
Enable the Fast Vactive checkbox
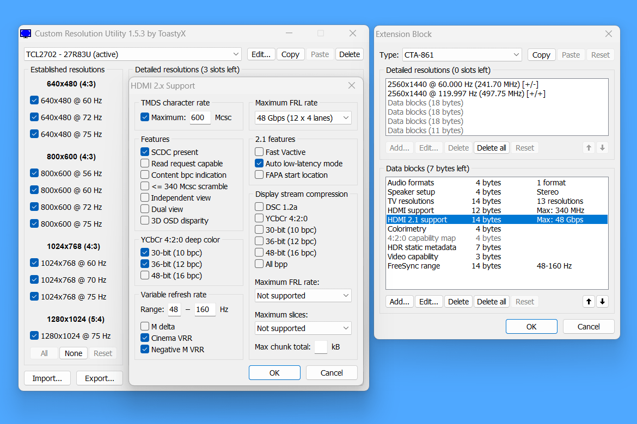click(x=260, y=152)
